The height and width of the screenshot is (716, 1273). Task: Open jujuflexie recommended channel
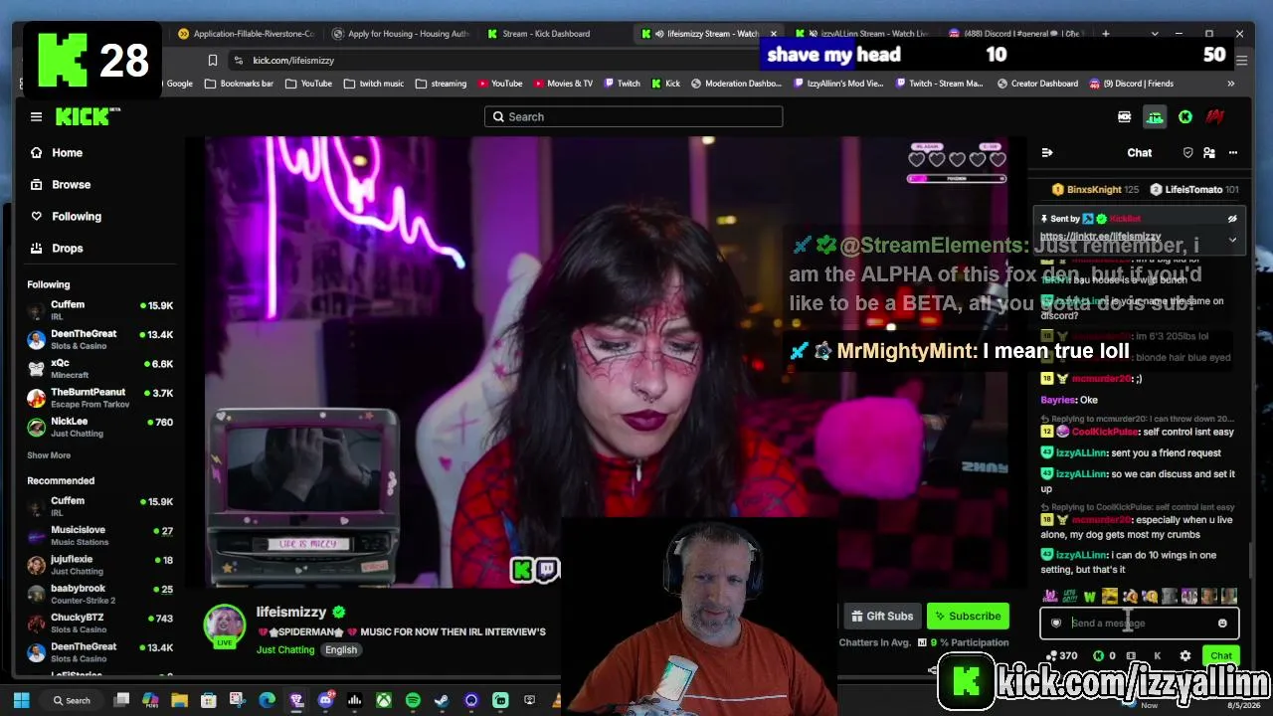pos(99,565)
